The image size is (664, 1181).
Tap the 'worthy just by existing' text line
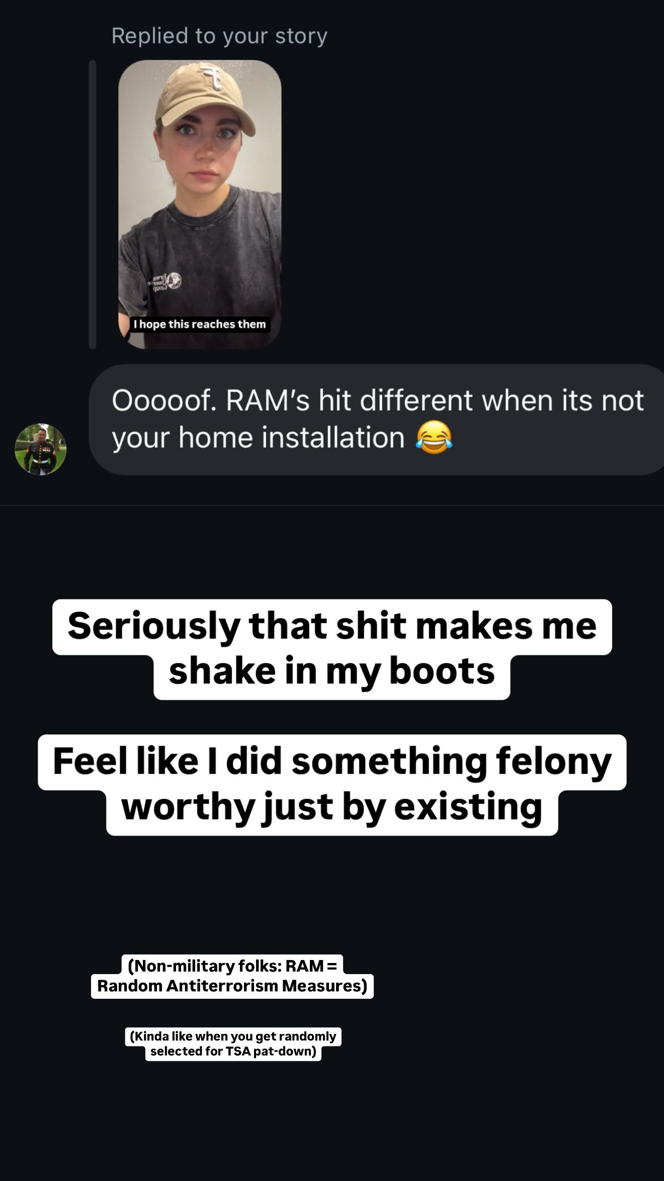pyautogui.click(x=332, y=807)
